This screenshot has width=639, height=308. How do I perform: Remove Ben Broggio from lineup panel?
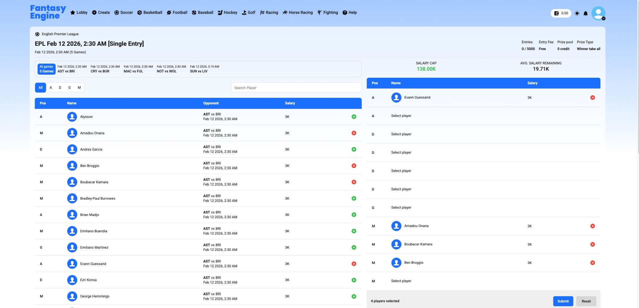click(x=592, y=263)
